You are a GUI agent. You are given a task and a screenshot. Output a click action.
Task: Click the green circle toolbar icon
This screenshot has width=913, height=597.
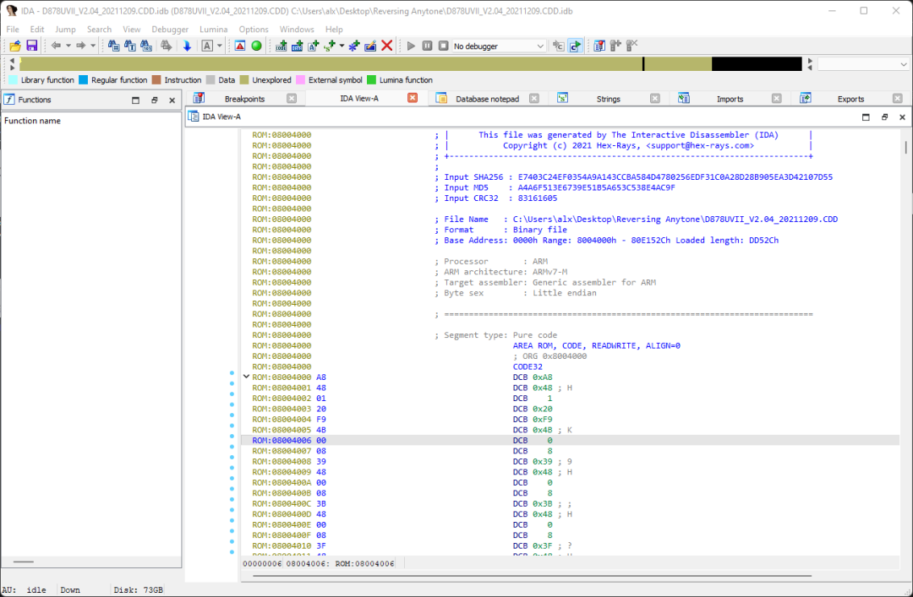point(256,46)
